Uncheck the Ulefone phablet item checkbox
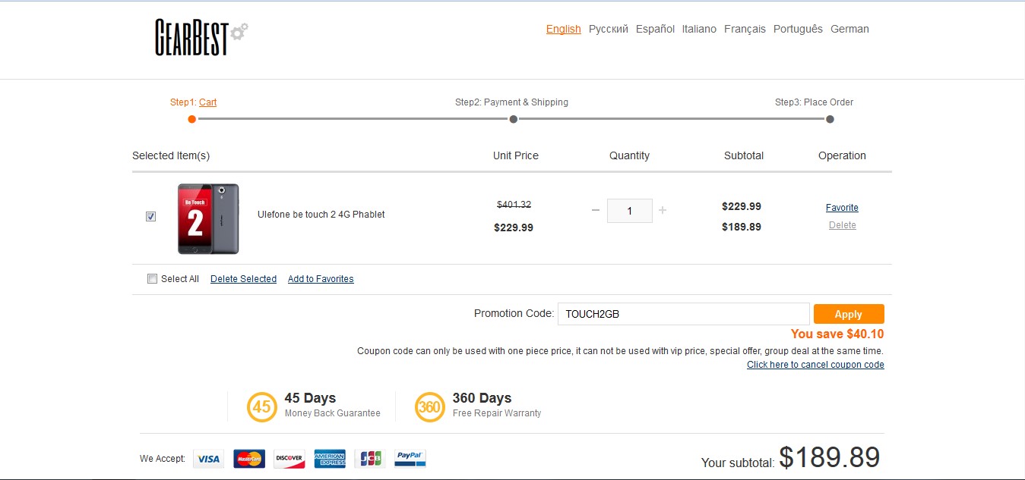The width and height of the screenshot is (1025, 480). [x=150, y=216]
